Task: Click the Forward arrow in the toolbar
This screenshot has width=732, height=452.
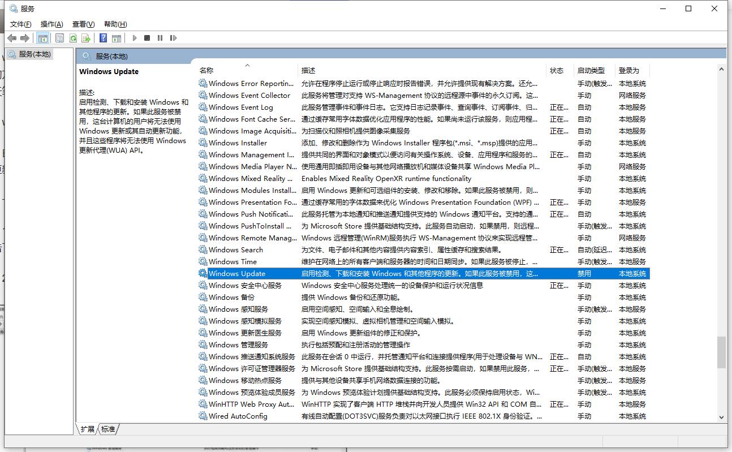Action: [25, 38]
